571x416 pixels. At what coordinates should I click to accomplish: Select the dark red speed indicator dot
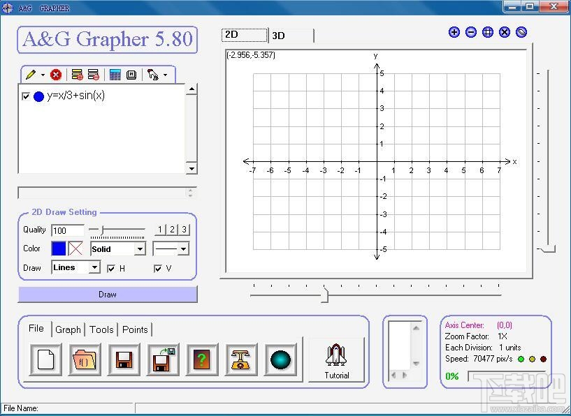coord(543,359)
